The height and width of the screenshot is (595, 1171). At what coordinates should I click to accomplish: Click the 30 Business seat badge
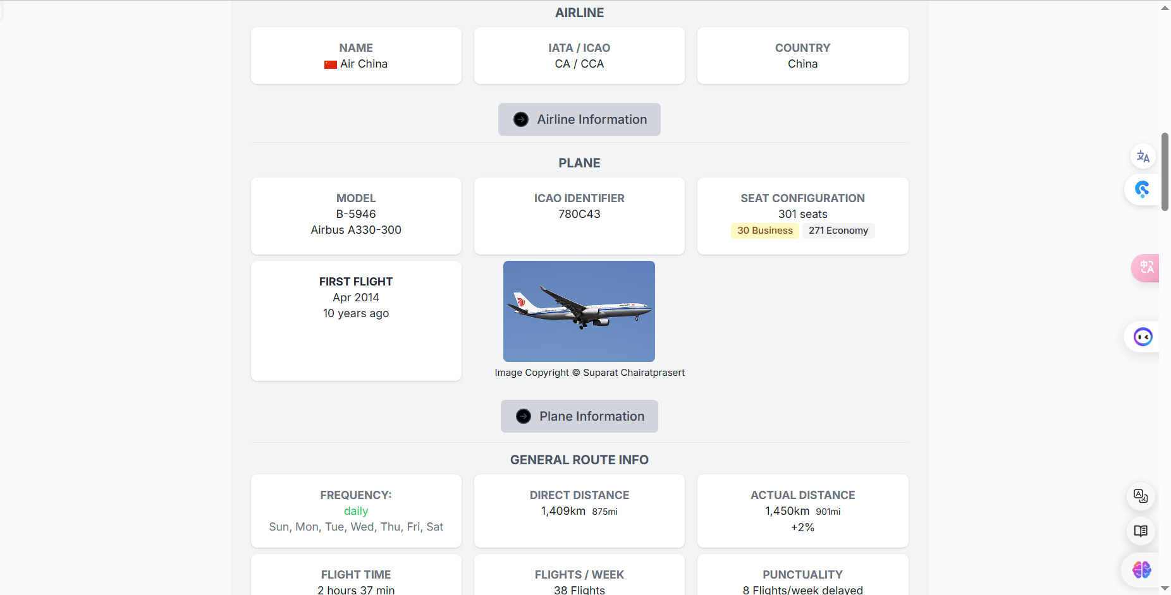tap(764, 231)
